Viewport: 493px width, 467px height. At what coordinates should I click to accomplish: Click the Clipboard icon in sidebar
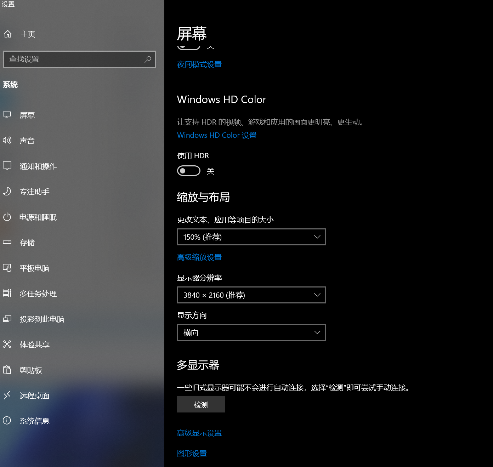coord(7,370)
